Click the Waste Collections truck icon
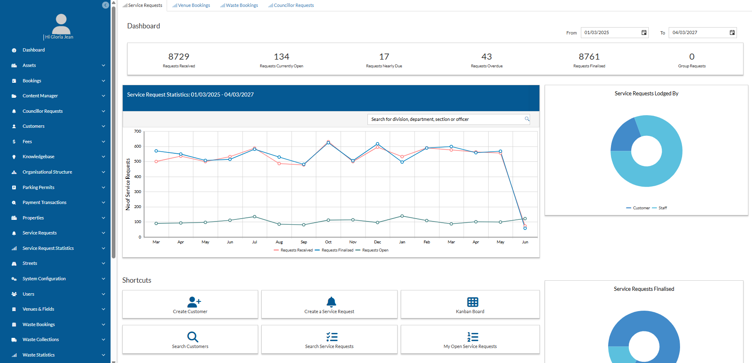The height and width of the screenshot is (363, 752). click(x=14, y=340)
